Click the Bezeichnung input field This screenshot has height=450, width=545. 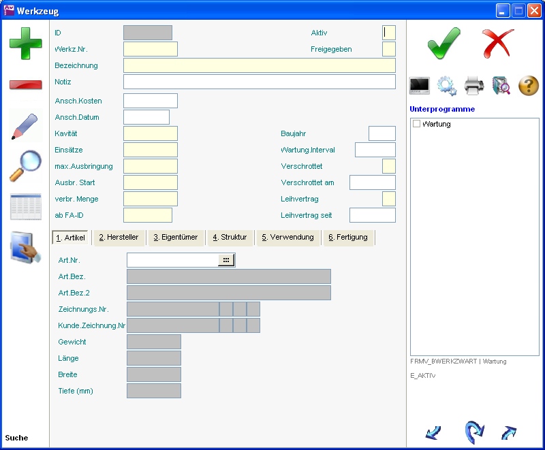tap(259, 65)
